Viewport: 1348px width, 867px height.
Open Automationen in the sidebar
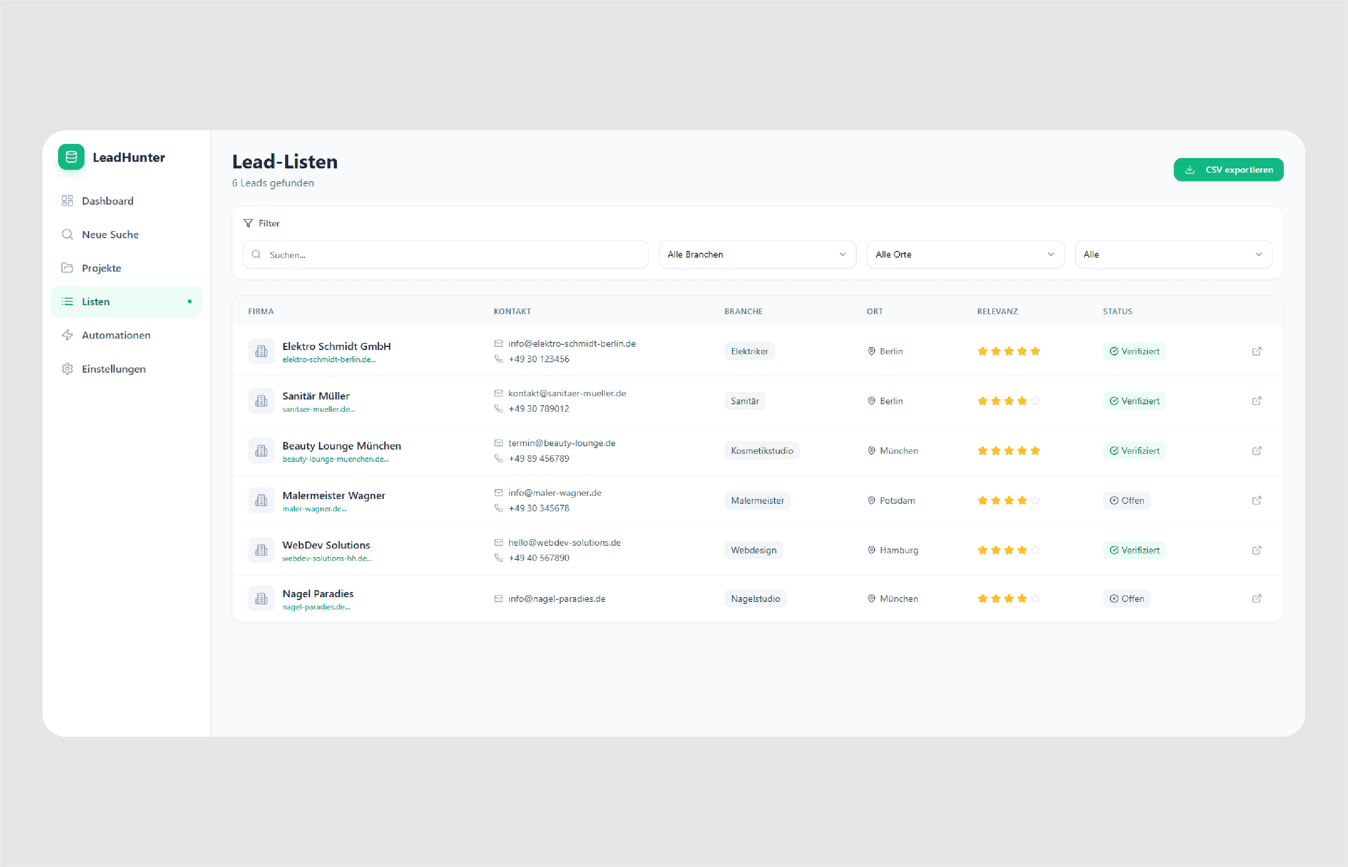(116, 335)
